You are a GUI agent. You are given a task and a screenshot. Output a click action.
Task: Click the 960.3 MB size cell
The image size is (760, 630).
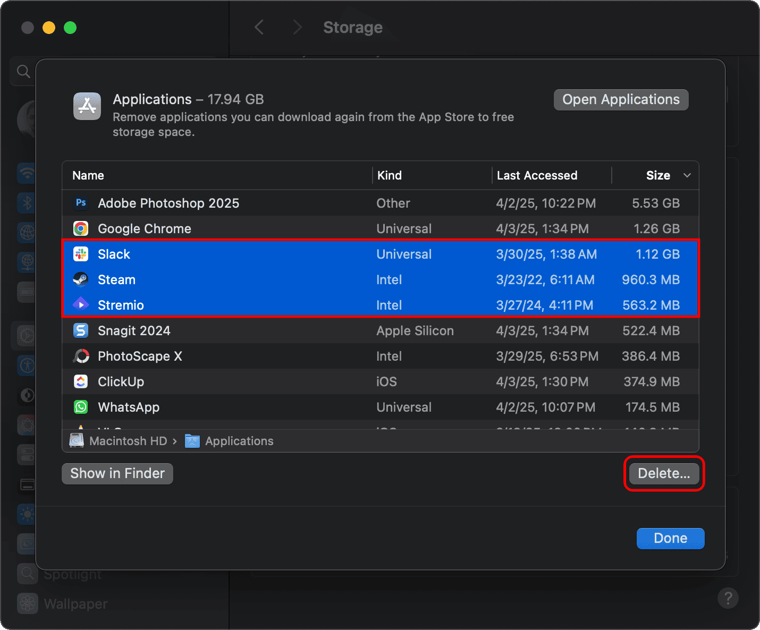(x=651, y=279)
